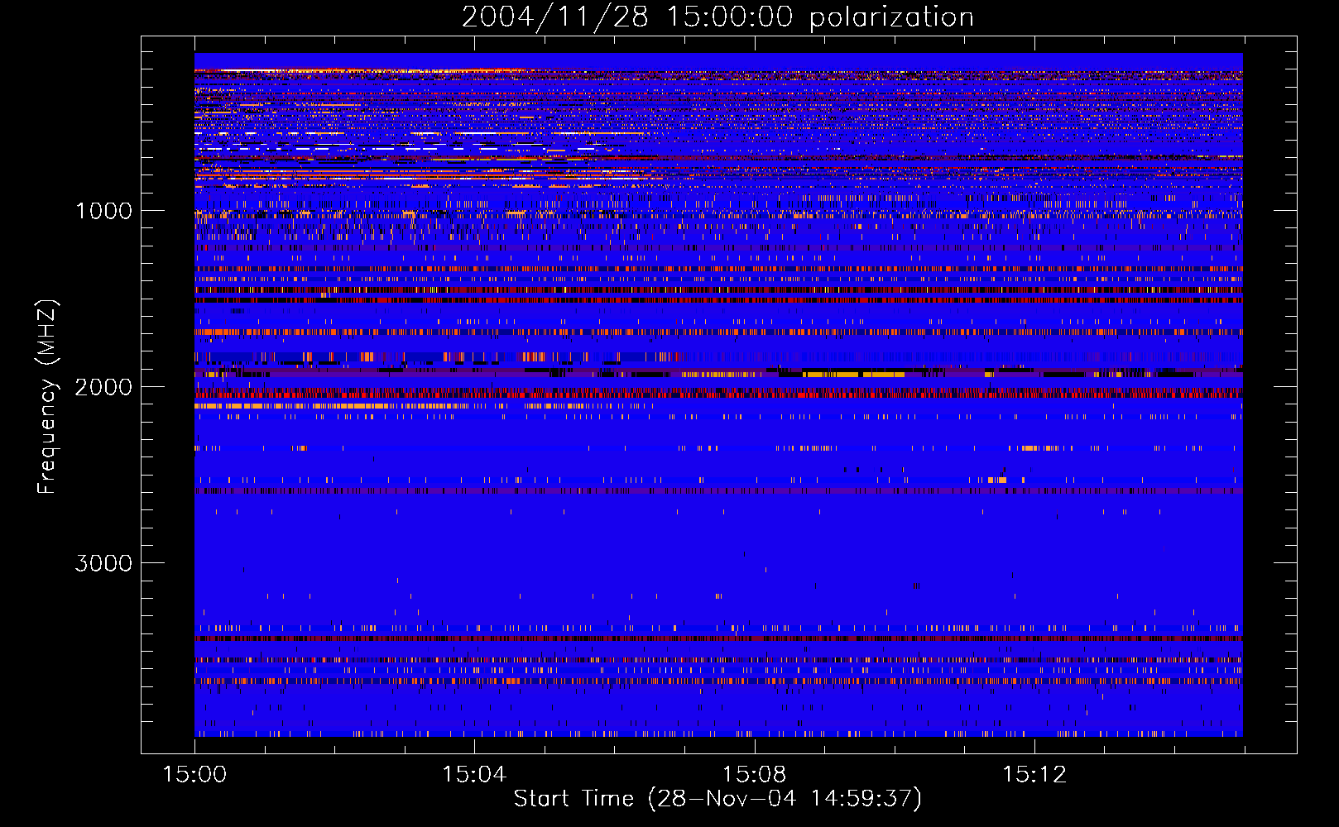Click the 15:12 time tick label
This screenshot has width=1339, height=827.
[x=1034, y=774]
